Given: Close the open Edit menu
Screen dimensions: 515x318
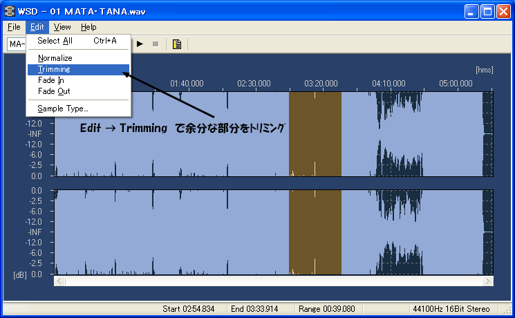Looking at the screenshot, I should pyautogui.click(x=37, y=27).
